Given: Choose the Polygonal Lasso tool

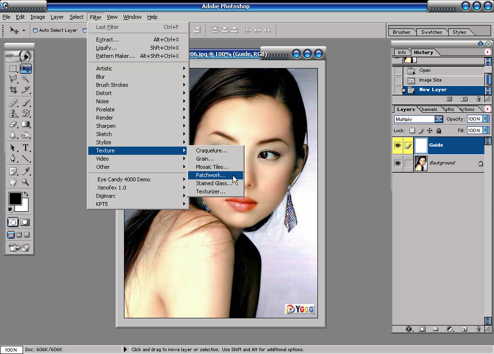Looking at the screenshot, I should [x=13, y=79].
